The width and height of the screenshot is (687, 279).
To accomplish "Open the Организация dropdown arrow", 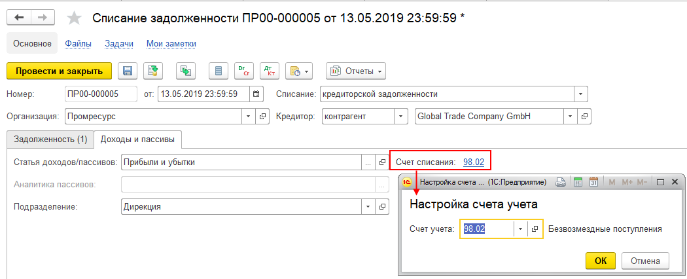I will click(249, 117).
